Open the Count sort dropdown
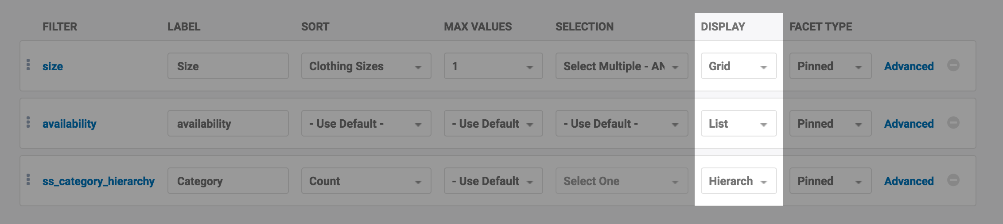Image resolution: width=1003 pixels, height=224 pixels. [x=366, y=181]
